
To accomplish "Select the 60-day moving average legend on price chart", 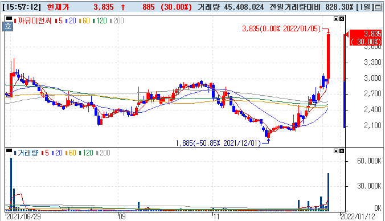I will (85, 21).
